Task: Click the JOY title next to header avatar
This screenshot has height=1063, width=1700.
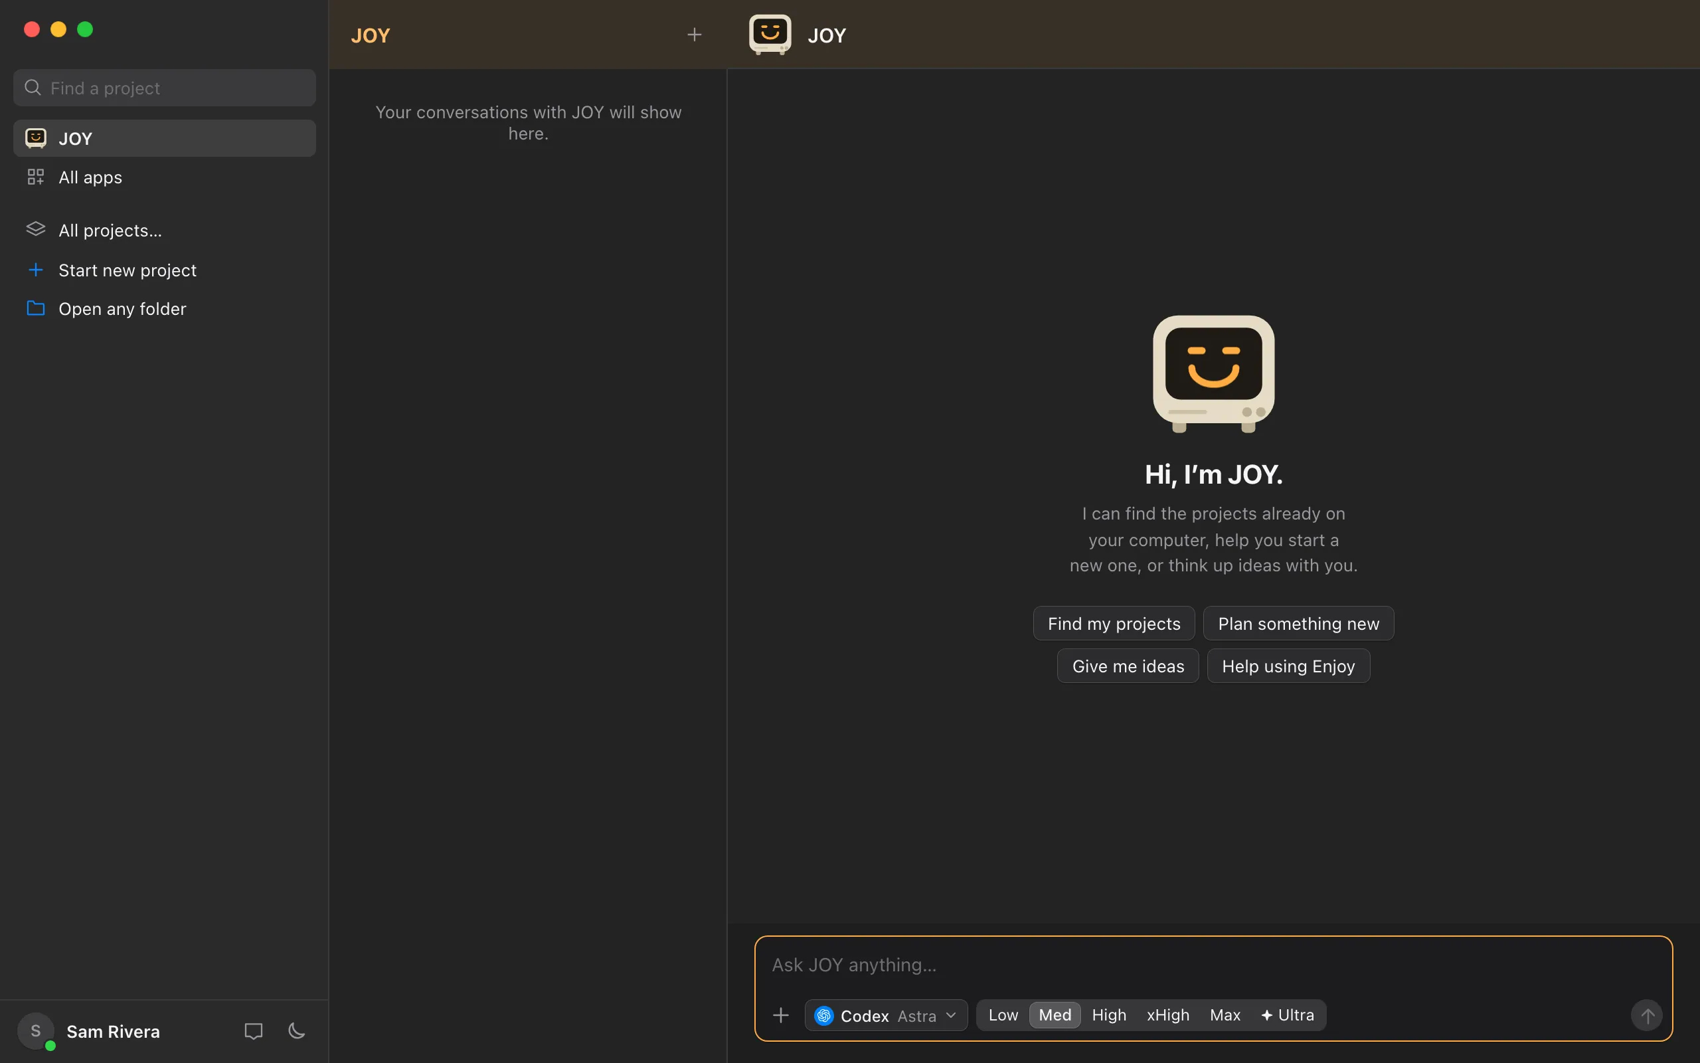Action: [826, 35]
